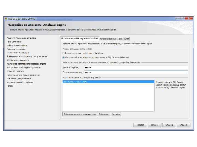Click Настройка экземпляра step in sidebar
The width and height of the screenshot is (197, 147).
tap(18, 53)
